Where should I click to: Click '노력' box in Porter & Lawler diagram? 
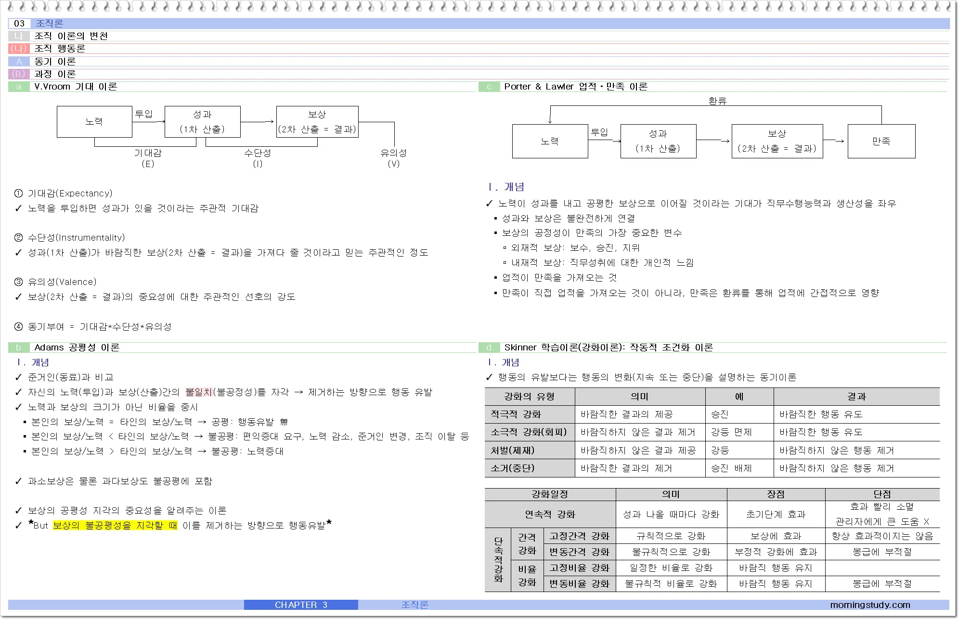point(550,141)
